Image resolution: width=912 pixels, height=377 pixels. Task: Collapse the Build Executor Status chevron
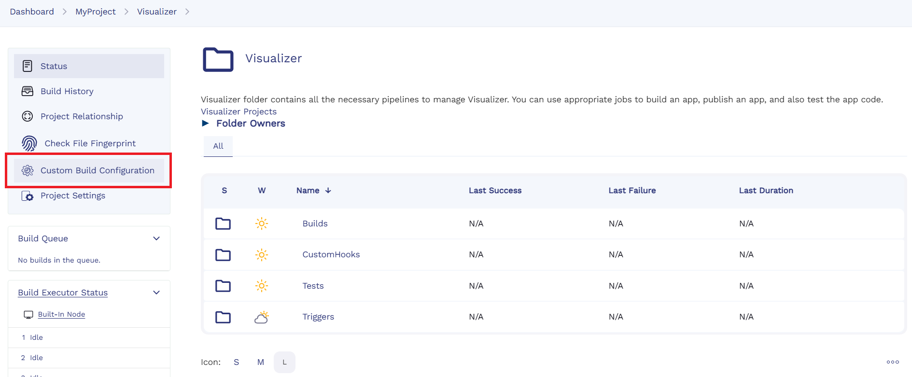[x=156, y=293]
